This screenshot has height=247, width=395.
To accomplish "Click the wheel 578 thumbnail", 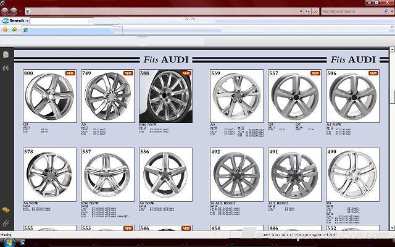I will click(49, 175).
